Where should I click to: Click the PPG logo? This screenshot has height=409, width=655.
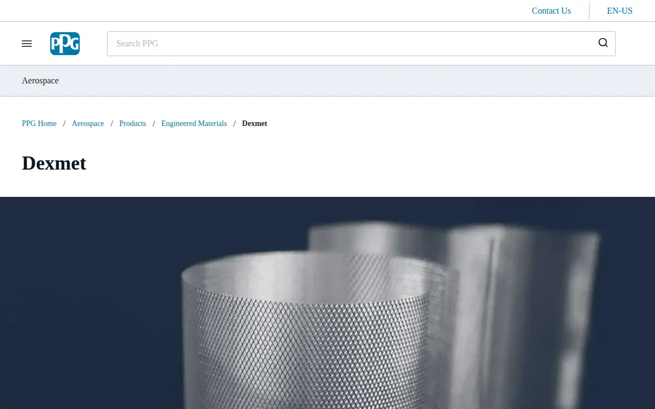[x=65, y=44]
